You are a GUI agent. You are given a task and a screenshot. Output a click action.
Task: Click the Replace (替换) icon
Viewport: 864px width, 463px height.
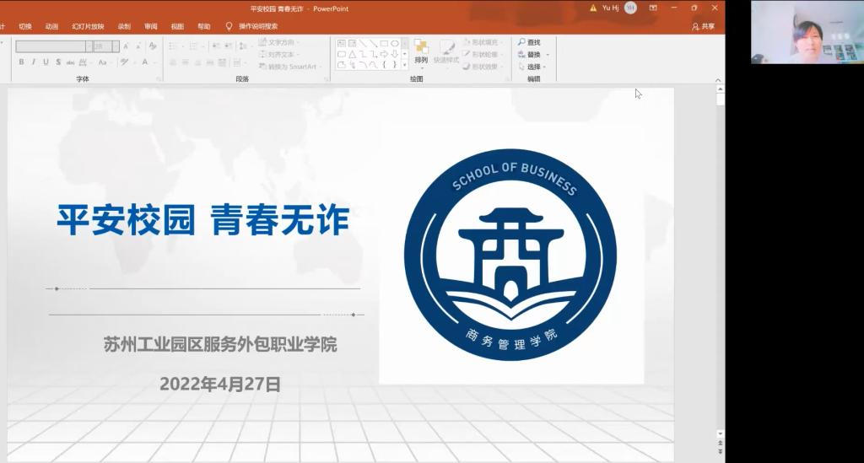point(522,55)
